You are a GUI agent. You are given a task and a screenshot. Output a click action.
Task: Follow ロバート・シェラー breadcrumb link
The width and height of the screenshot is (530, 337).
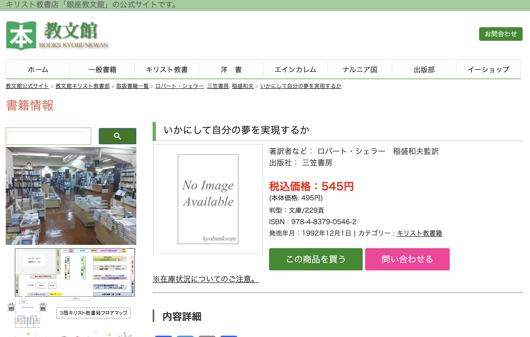pyautogui.click(x=180, y=86)
